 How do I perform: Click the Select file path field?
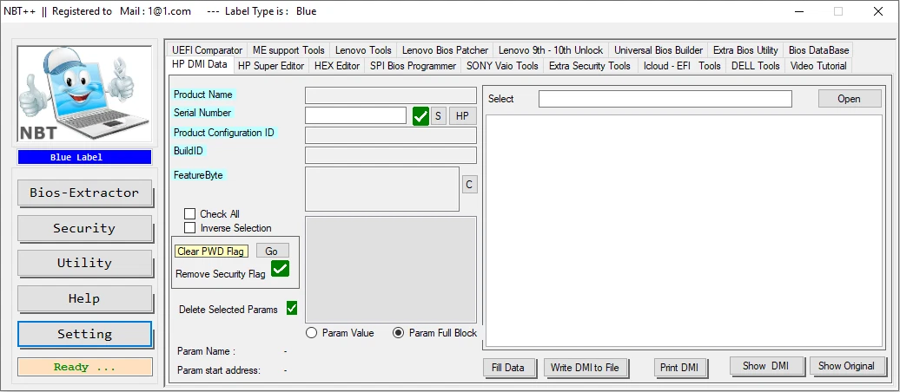pyautogui.click(x=665, y=99)
